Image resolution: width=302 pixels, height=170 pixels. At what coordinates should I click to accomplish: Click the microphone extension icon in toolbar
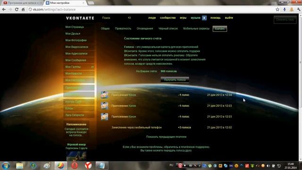click(285, 9)
